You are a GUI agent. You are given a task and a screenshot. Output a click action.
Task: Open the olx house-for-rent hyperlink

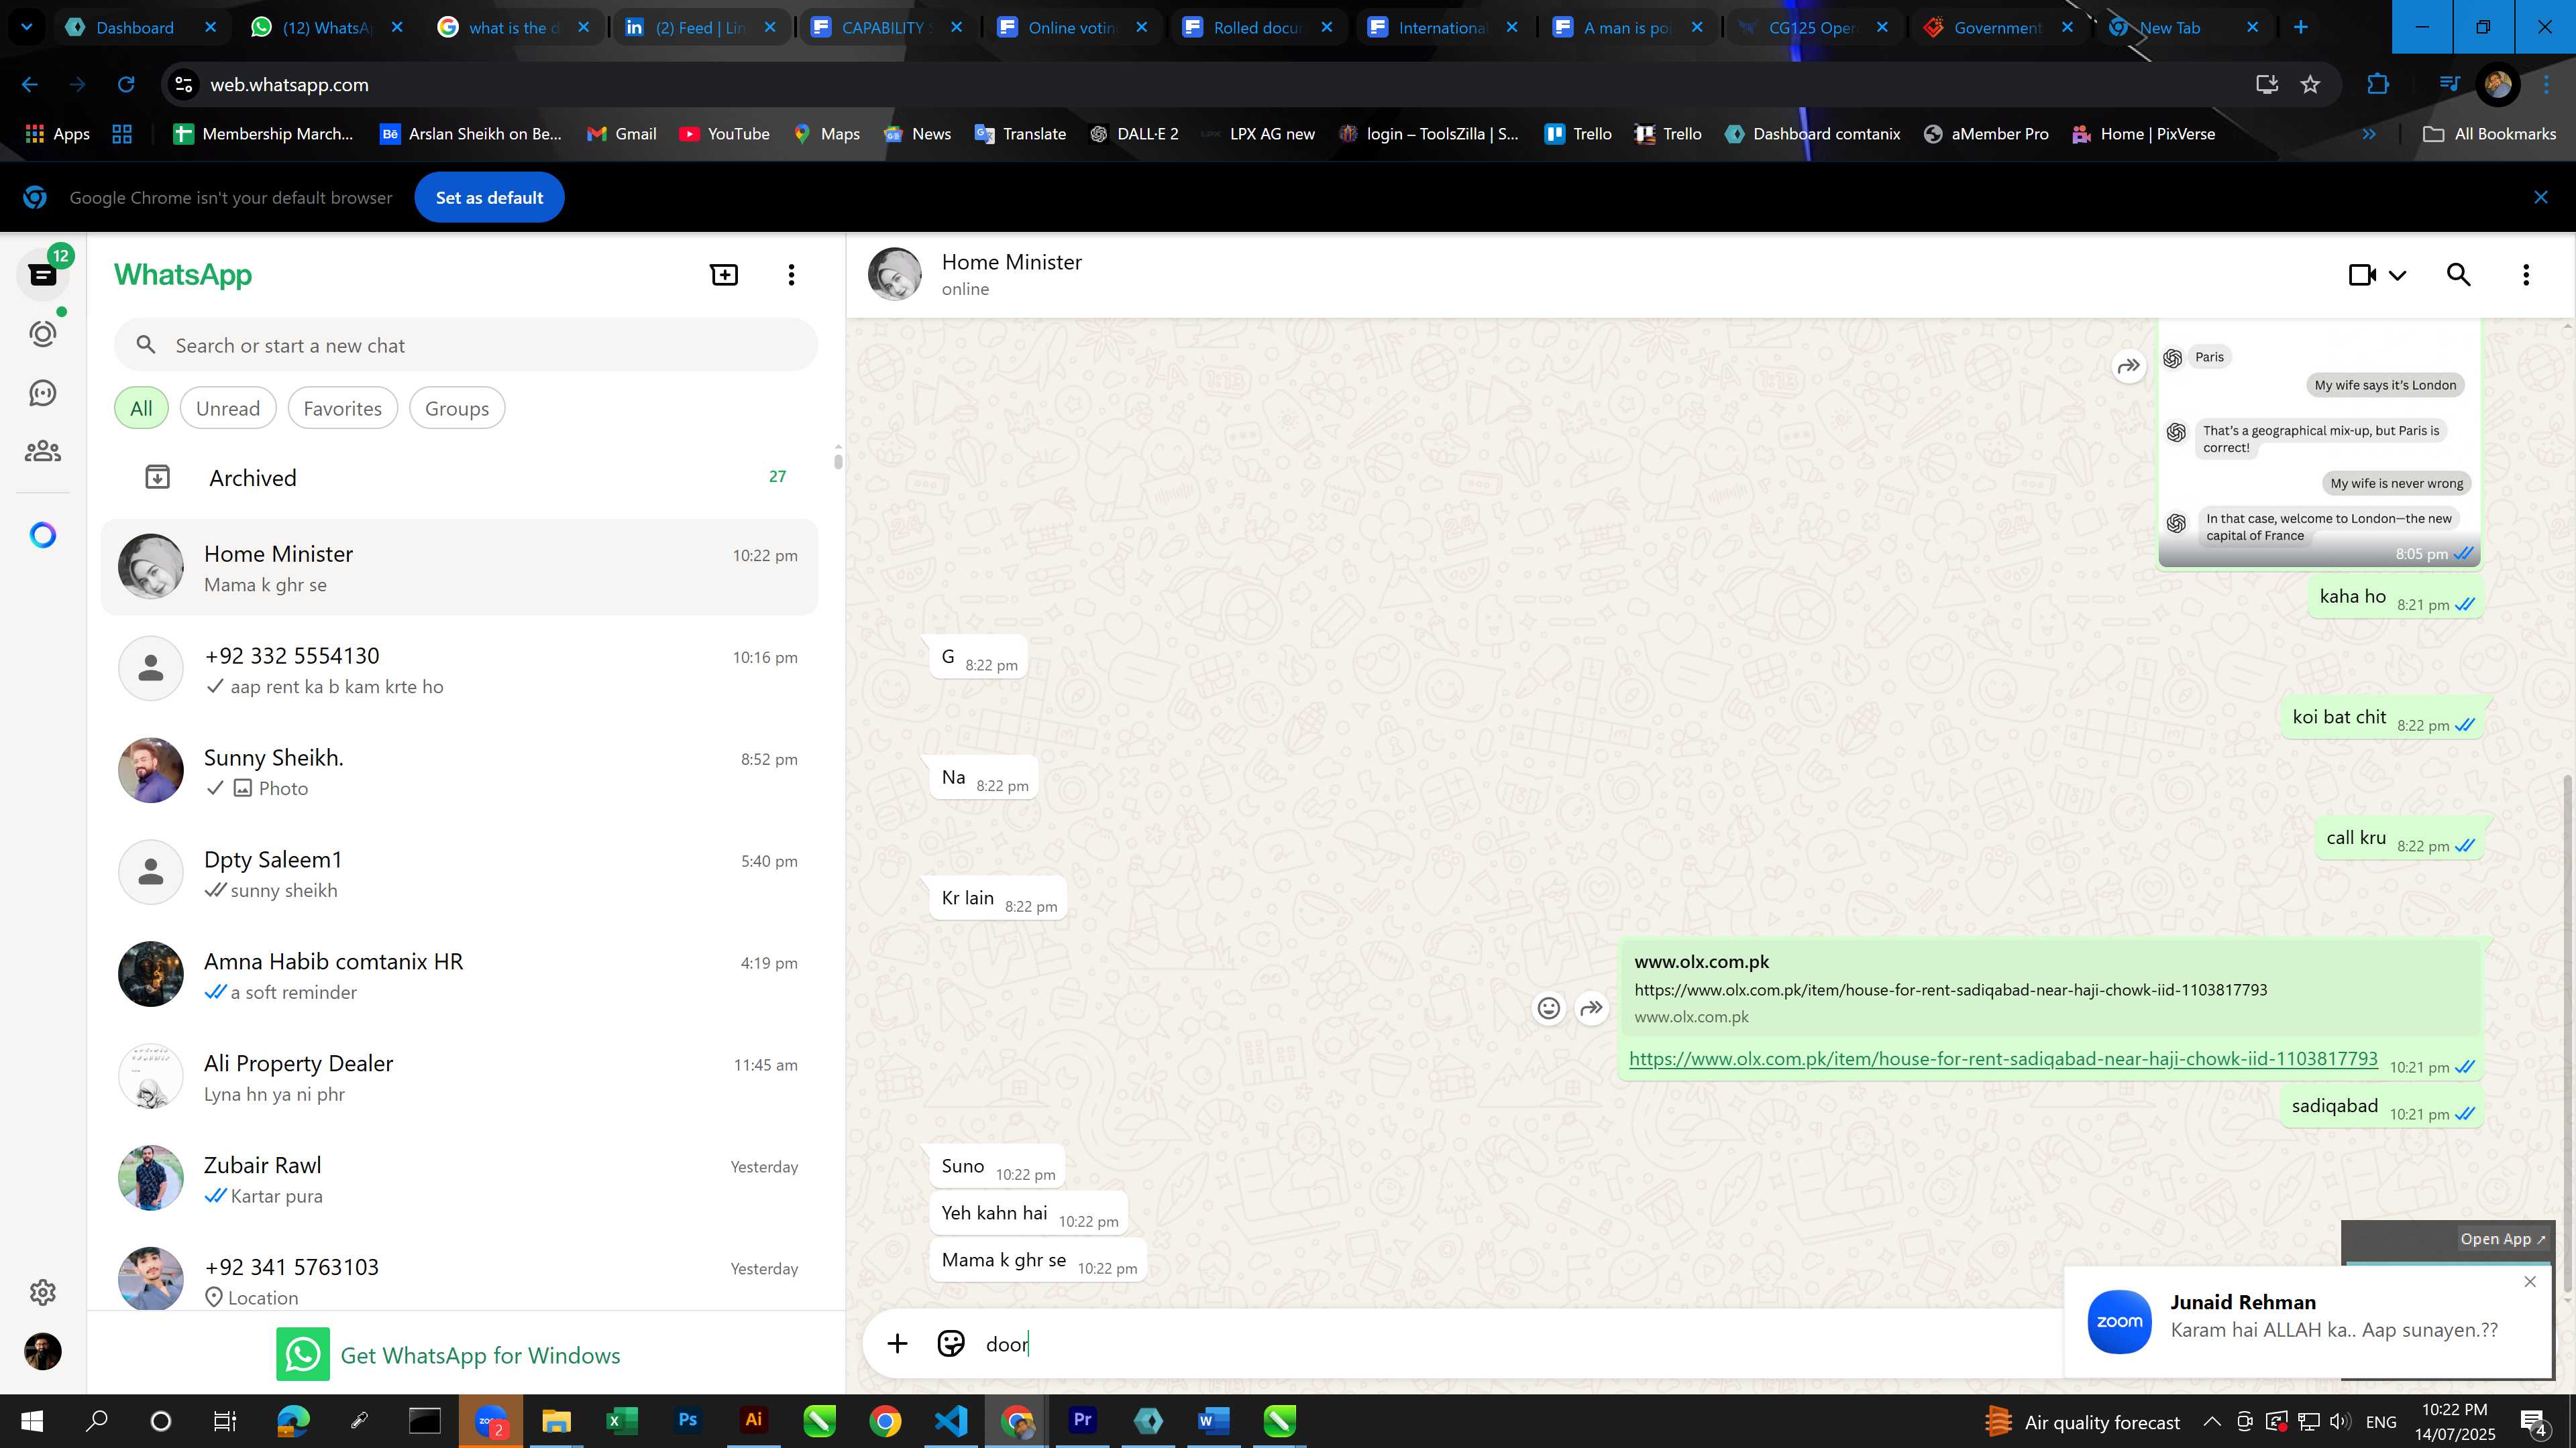2003,1059
